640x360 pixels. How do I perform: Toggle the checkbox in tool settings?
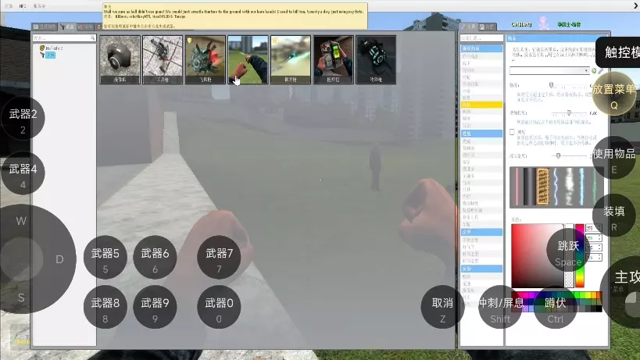[x=513, y=132]
